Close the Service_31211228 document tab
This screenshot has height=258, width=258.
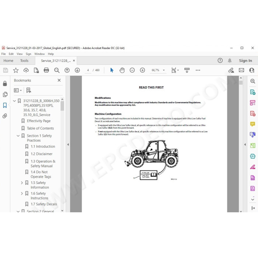coord(74,60)
